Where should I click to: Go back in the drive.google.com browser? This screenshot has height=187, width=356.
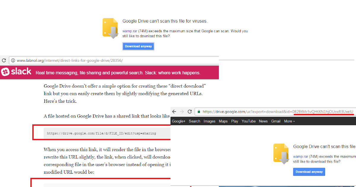174,112
